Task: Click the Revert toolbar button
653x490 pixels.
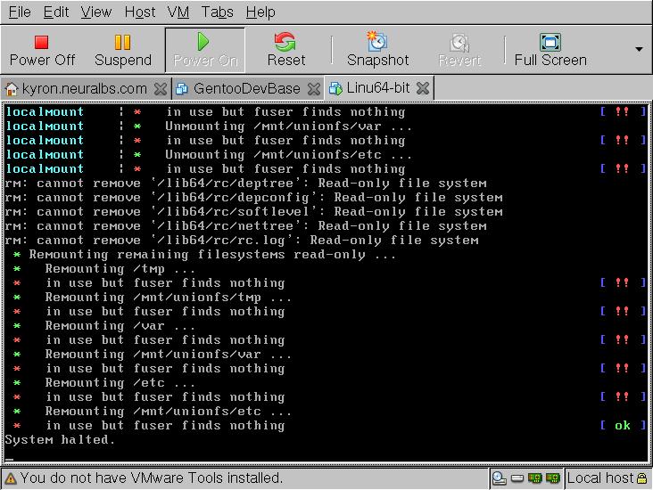Action: 459,50
